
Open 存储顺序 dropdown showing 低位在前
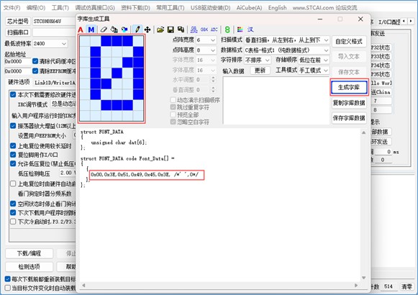(314, 60)
